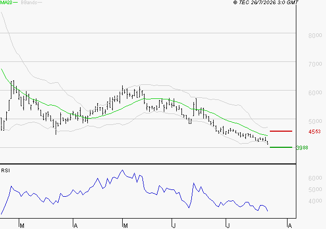Viewport: 326px width, 229px height.
Task: Click the RSI 5000 axis label
Action: pyautogui.click(x=315, y=189)
